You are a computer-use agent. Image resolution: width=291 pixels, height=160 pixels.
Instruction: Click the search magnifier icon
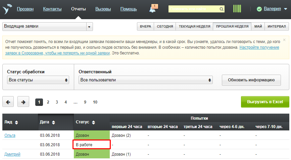pyautogui.click(x=222, y=9)
